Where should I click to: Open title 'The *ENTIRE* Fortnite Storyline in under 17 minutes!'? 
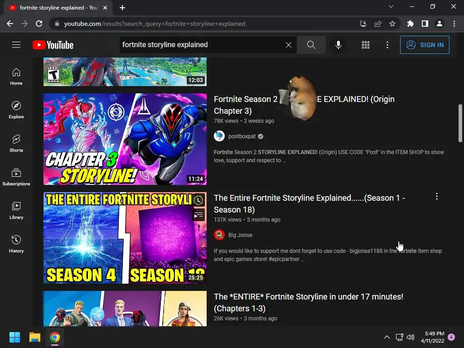308,302
